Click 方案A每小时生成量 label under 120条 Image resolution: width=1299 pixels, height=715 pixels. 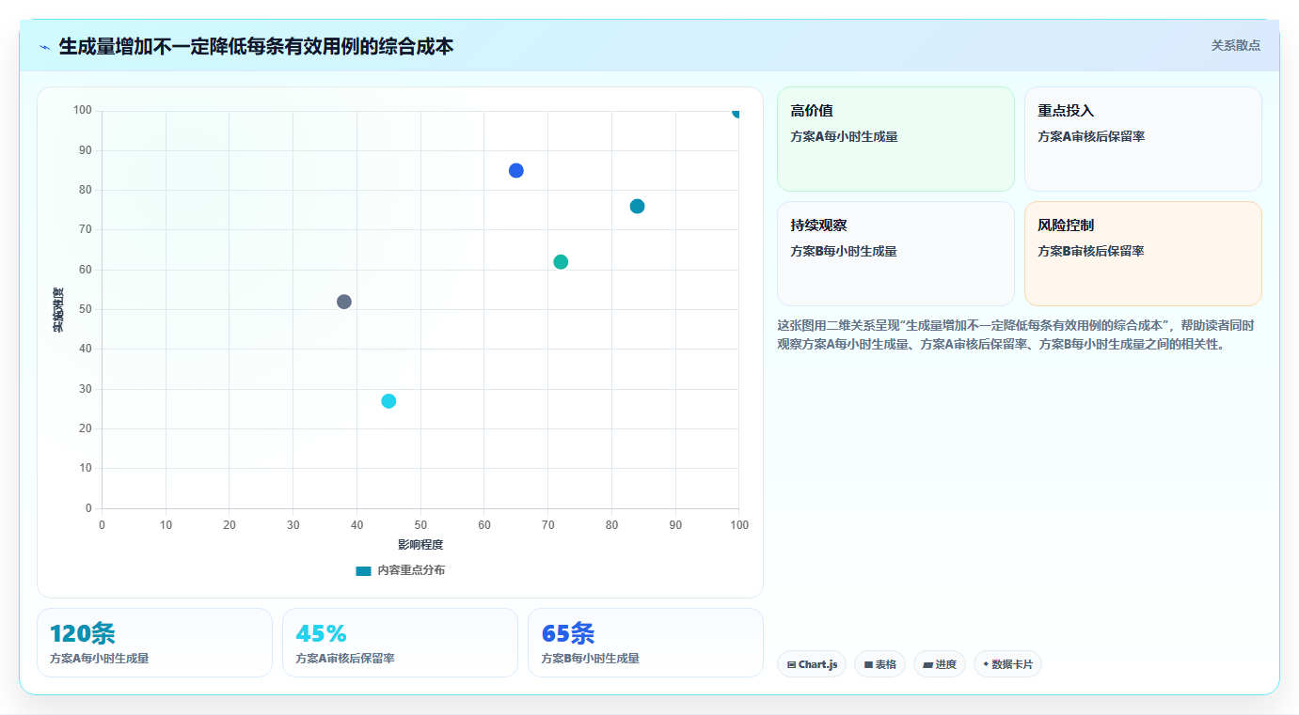tap(99, 659)
